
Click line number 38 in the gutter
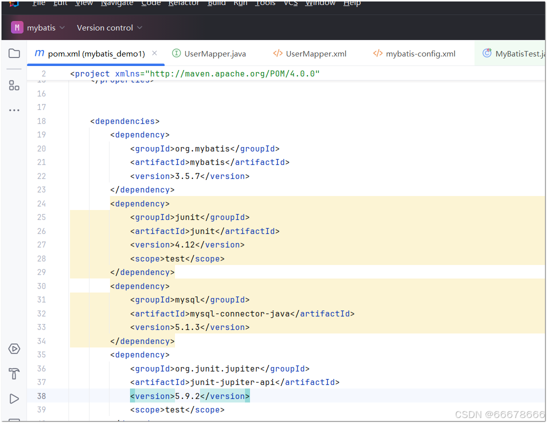41,396
